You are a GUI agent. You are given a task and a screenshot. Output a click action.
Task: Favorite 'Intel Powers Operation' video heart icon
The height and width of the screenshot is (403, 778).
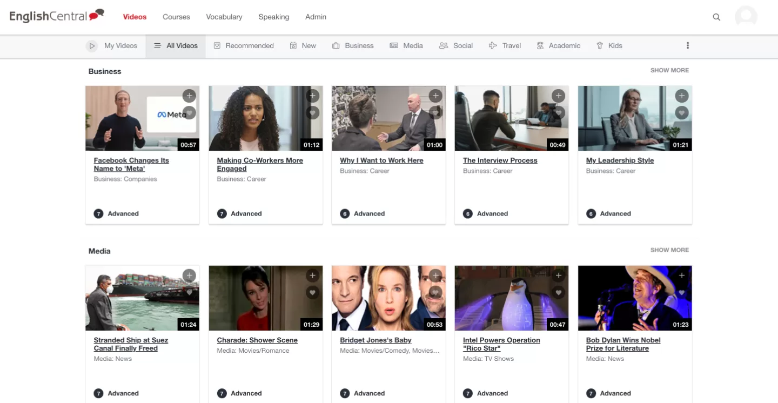[x=559, y=293]
